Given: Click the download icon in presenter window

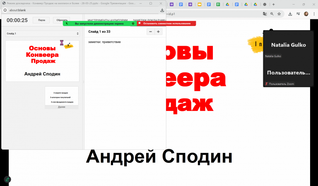Looking at the screenshot, I should coord(162,10).
